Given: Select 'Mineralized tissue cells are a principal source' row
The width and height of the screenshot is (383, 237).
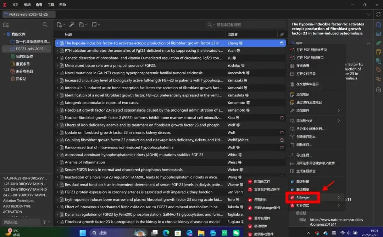Looking at the screenshot, I should (171, 66).
